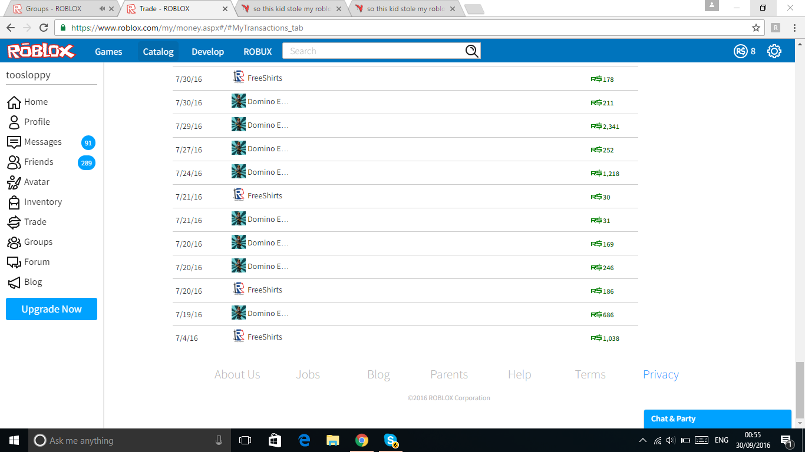This screenshot has width=805, height=452.
Task: Click FreeShirts name in 7/21/16 row
Action: click(265, 195)
